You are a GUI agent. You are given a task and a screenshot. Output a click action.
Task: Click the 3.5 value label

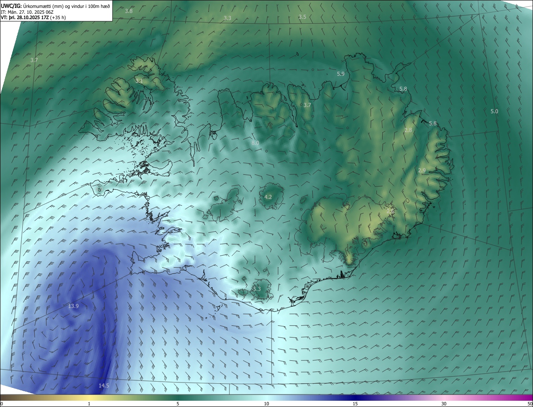302,17
